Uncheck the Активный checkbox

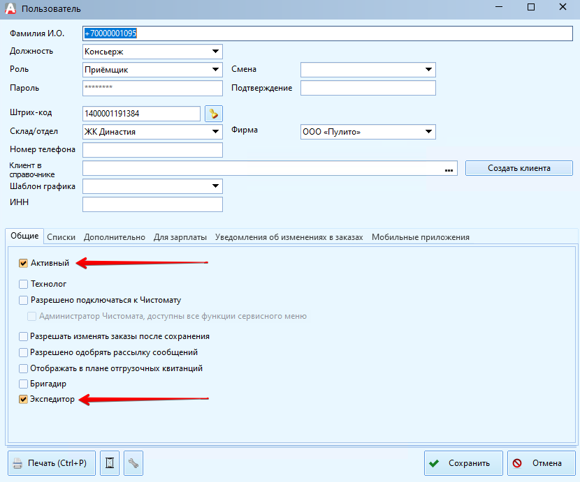pyautogui.click(x=24, y=263)
